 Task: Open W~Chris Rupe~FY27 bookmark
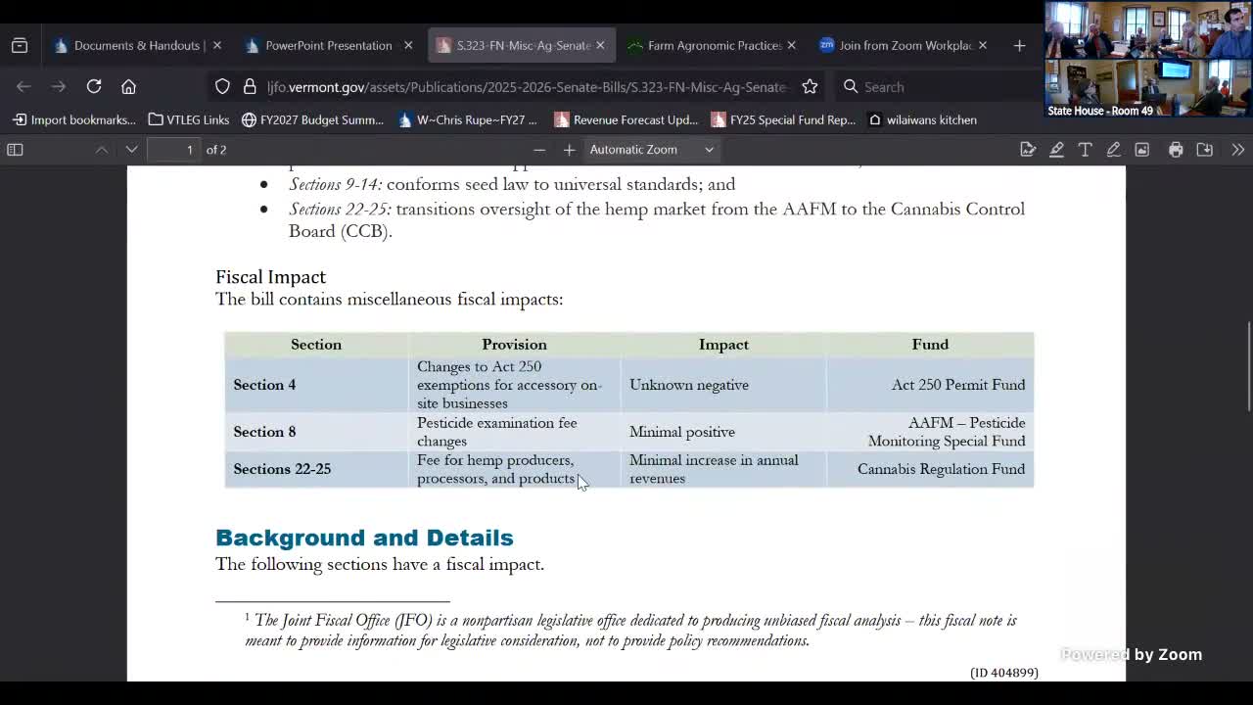468,119
